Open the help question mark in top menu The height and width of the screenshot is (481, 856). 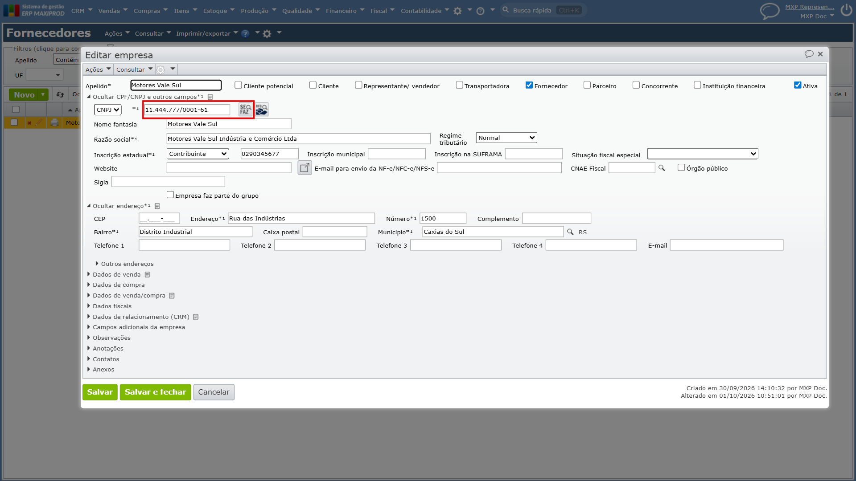point(480,11)
